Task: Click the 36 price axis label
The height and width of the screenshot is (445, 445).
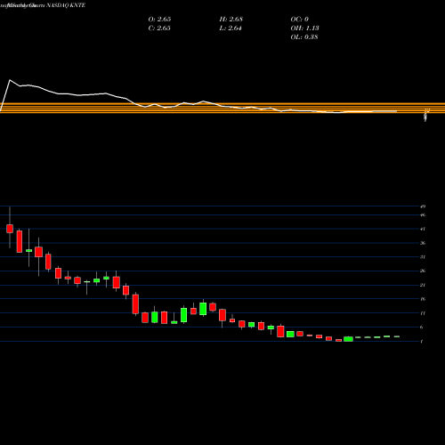Action: tap(423, 243)
